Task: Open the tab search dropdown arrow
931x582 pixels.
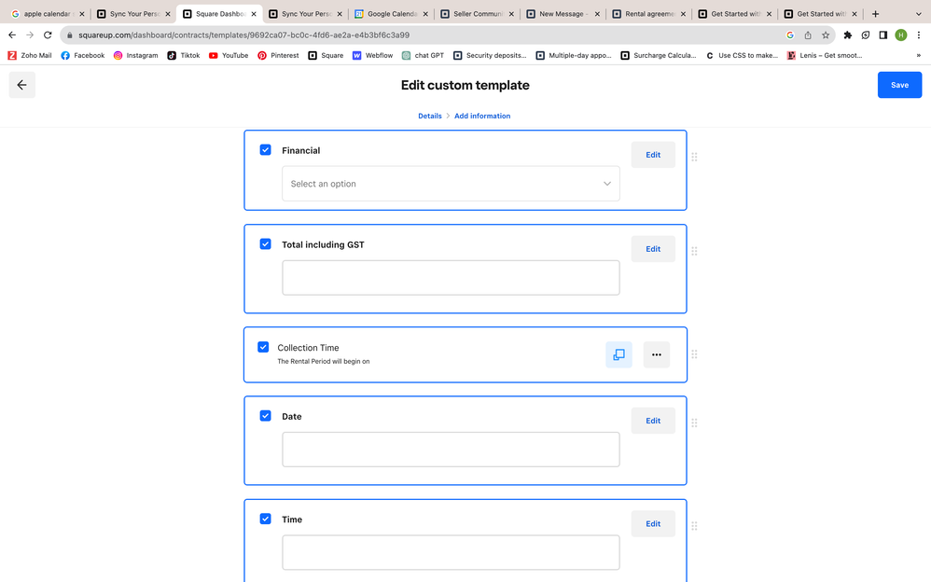Action: (x=918, y=14)
